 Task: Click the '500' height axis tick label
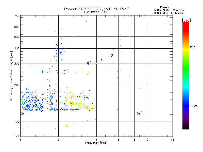(17, 37)
